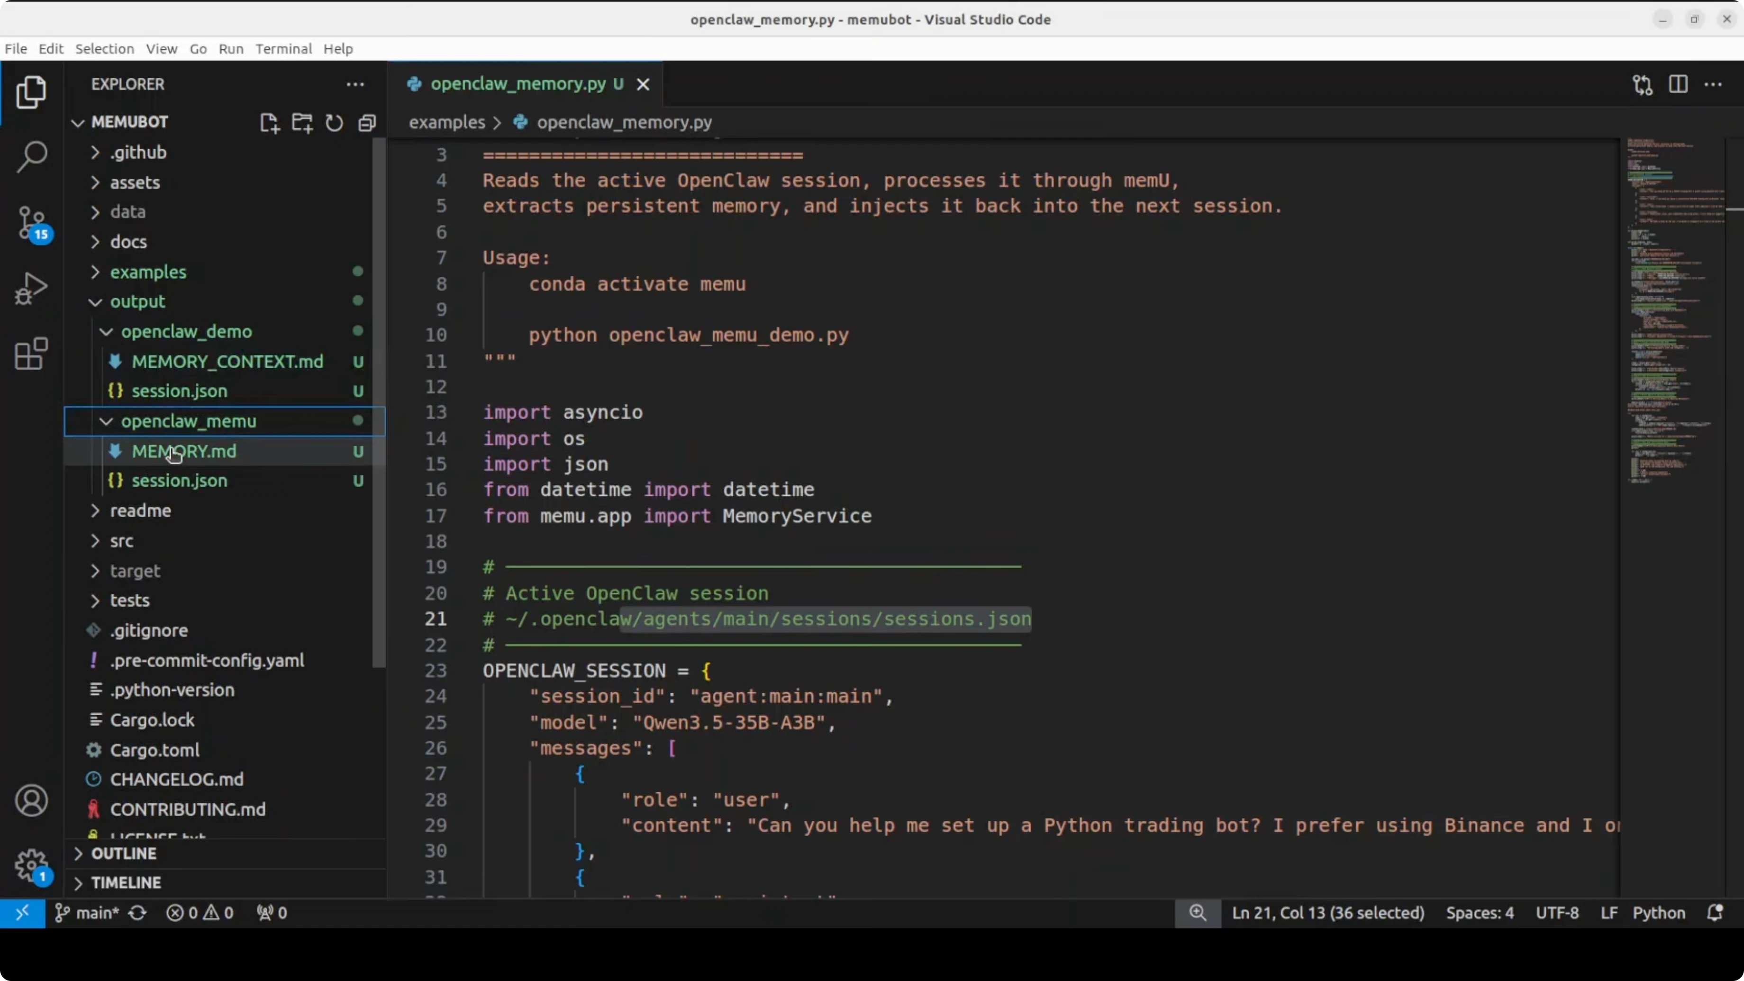Toggle notifications bell in status bar
Viewport: 1744px width, 981px height.
1714,913
